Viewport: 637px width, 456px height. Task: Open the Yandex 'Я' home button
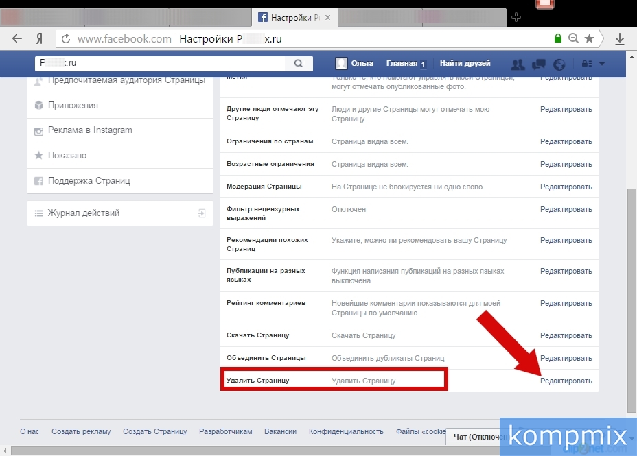39,38
